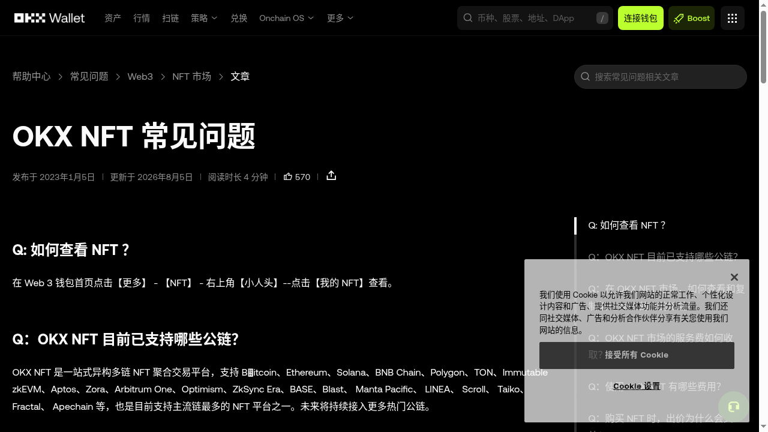
Task: Jump to 如何查看 NFT in contents
Action: pyautogui.click(x=627, y=225)
